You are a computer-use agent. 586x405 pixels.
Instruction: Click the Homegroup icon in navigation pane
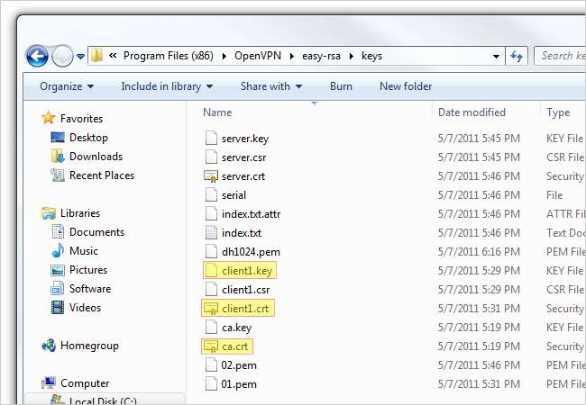point(49,346)
